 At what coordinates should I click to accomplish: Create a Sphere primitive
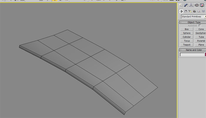[187, 33]
